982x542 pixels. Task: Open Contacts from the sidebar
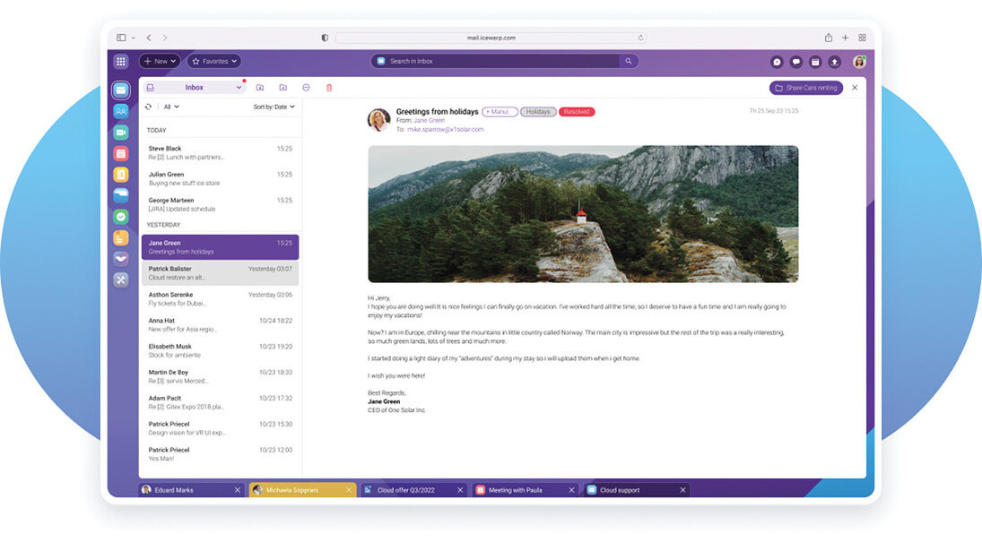(x=121, y=111)
